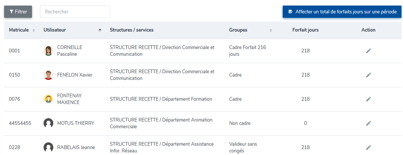Click MOTUS THIERRY's default avatar icon
403x155 pixels.
click(48, 123)
